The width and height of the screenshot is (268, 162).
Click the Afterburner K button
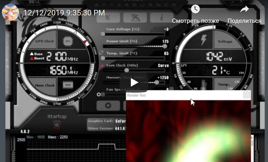108,17
